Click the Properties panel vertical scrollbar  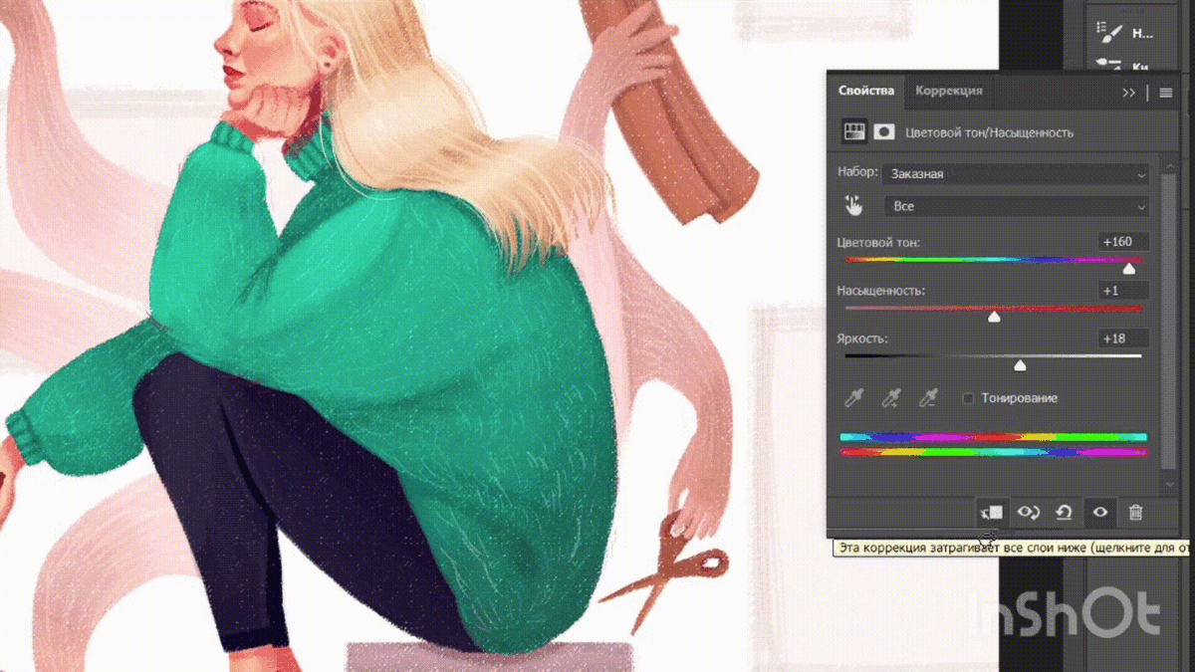[1169, 319]
